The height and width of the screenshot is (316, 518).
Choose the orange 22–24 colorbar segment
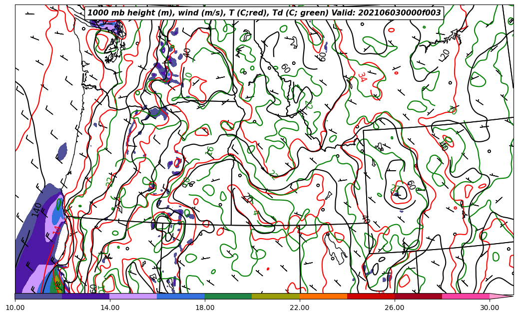coord(323,296)
